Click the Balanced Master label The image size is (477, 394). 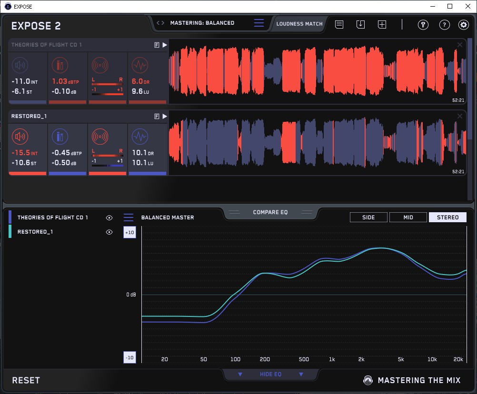(168, 217)
